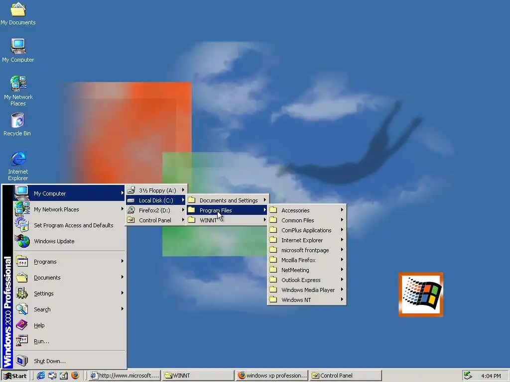Open the Windows Media Player folder
510x382 pixels.
[x=307, y=290]
